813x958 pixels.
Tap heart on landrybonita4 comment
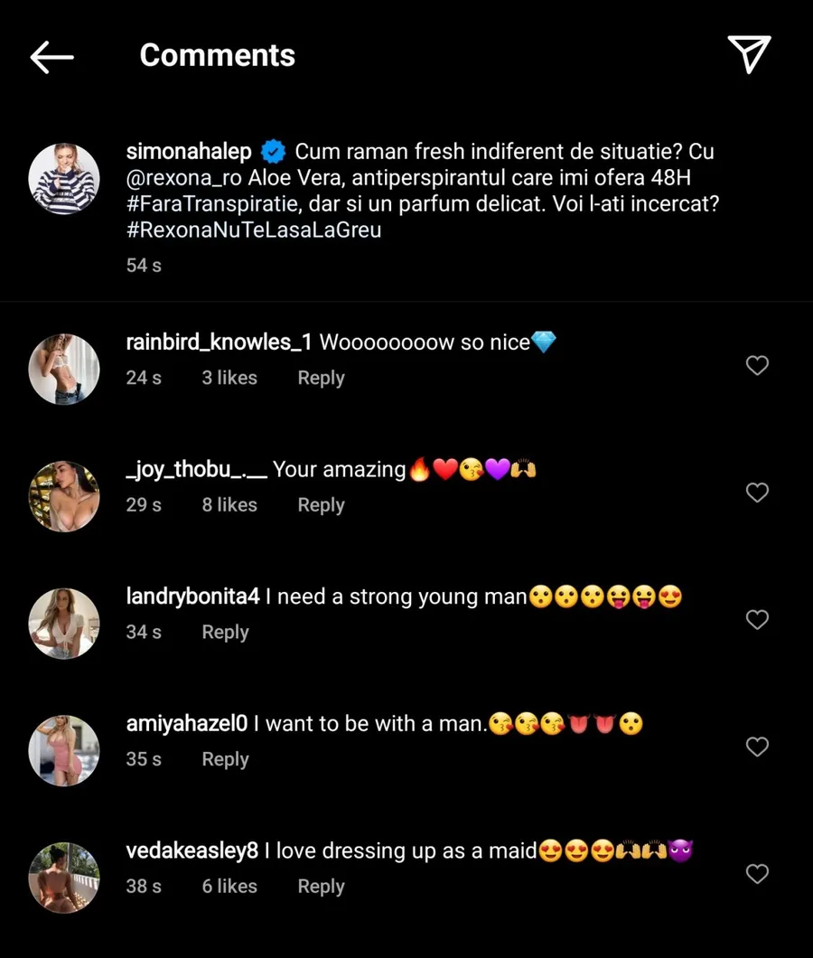pyautogui.click(x=757, y=620)
